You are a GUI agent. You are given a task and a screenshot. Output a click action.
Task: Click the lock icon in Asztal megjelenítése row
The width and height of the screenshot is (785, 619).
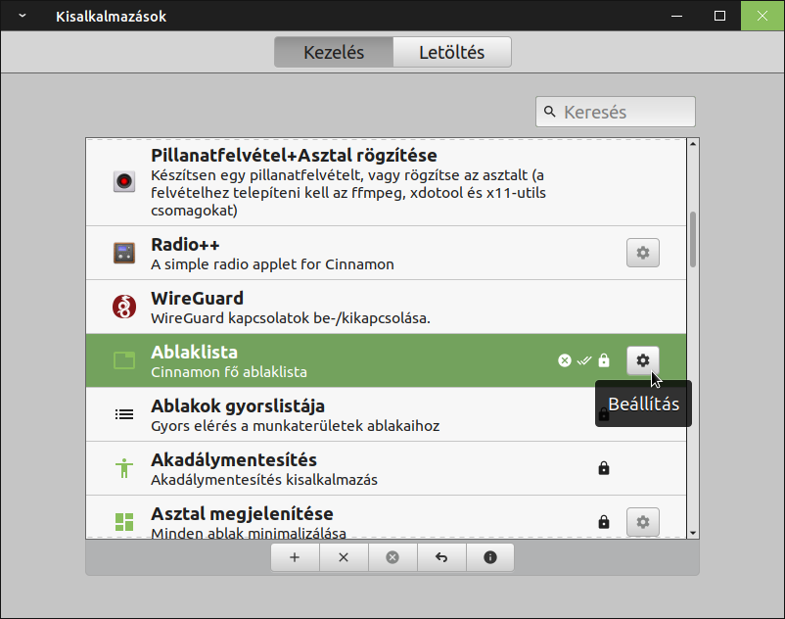pyautogui.click(x=604, y=522)
